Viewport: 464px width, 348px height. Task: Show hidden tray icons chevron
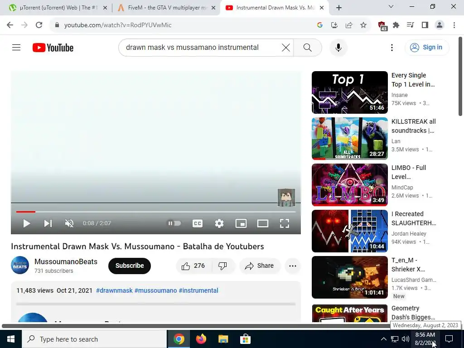click(x=383, y=339)
